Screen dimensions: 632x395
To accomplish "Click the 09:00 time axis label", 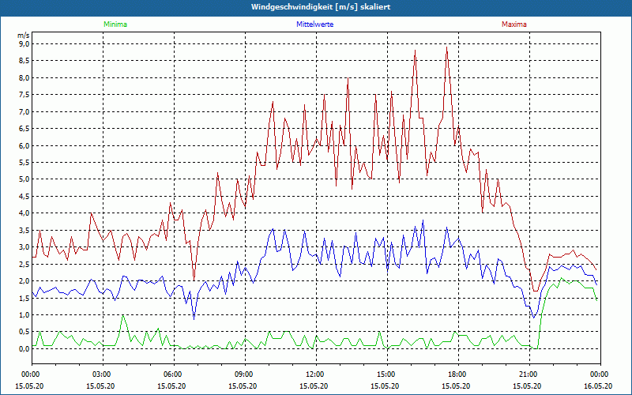I will (245, 374).
